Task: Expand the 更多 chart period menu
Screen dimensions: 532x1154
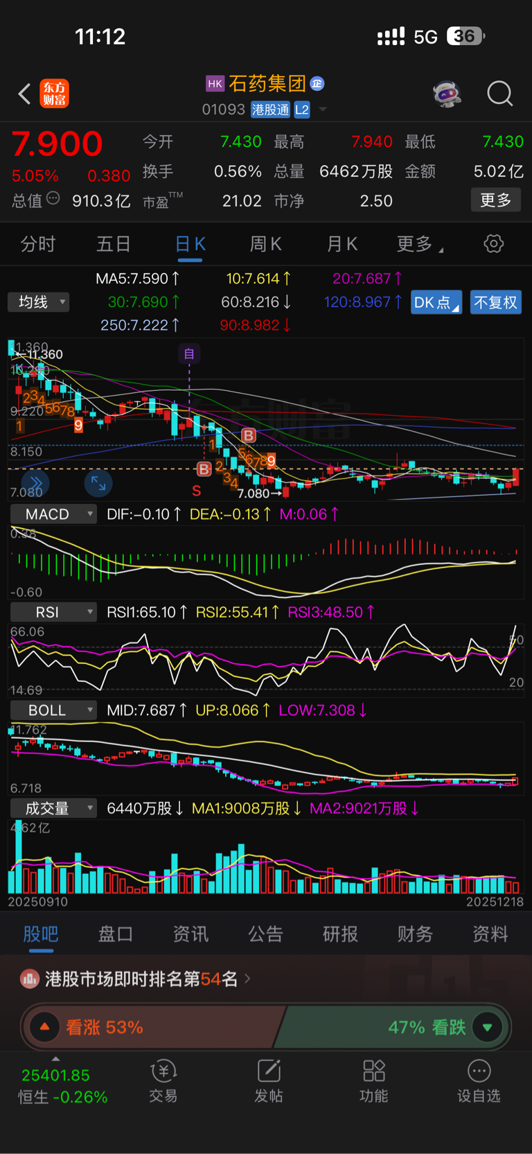Action: tap(420, 244)
